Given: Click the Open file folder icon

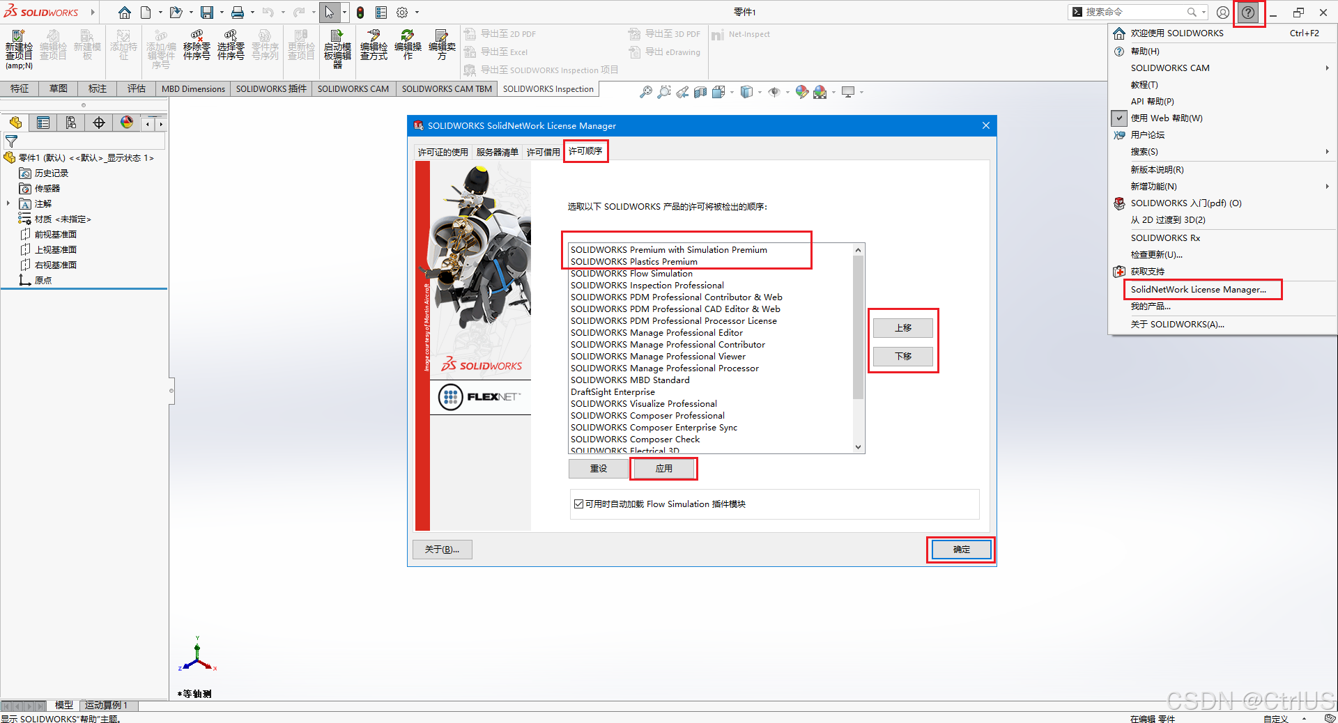Looking at the screenshot, I should [176, 13].
